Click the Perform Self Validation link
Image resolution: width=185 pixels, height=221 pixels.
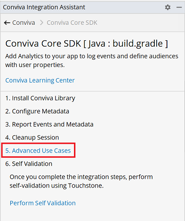pos(43,203)
